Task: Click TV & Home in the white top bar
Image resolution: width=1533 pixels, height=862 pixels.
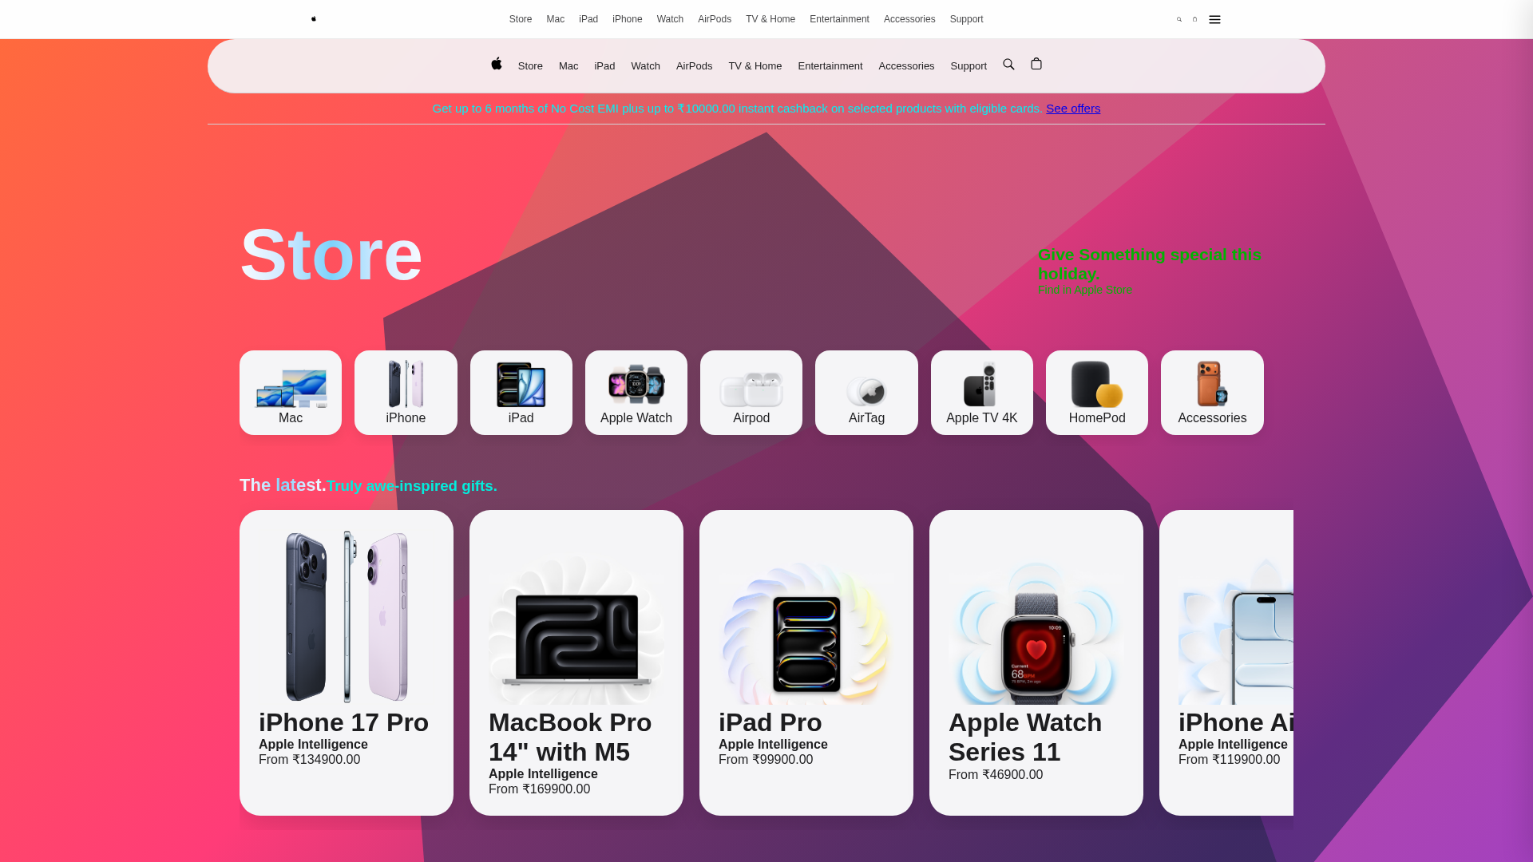Action: [x=770, y=19]
